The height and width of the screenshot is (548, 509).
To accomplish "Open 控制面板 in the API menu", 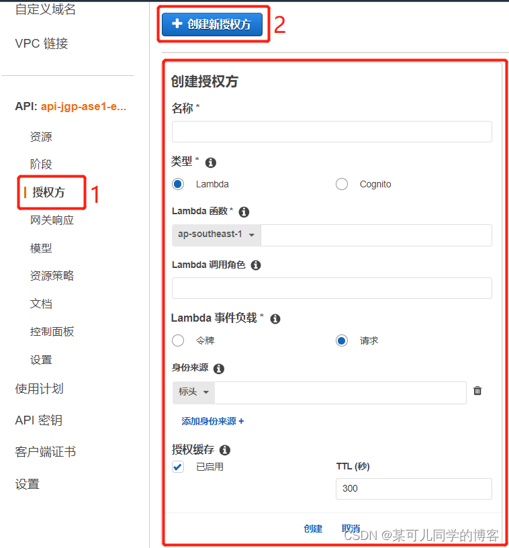I will [52, 332].
